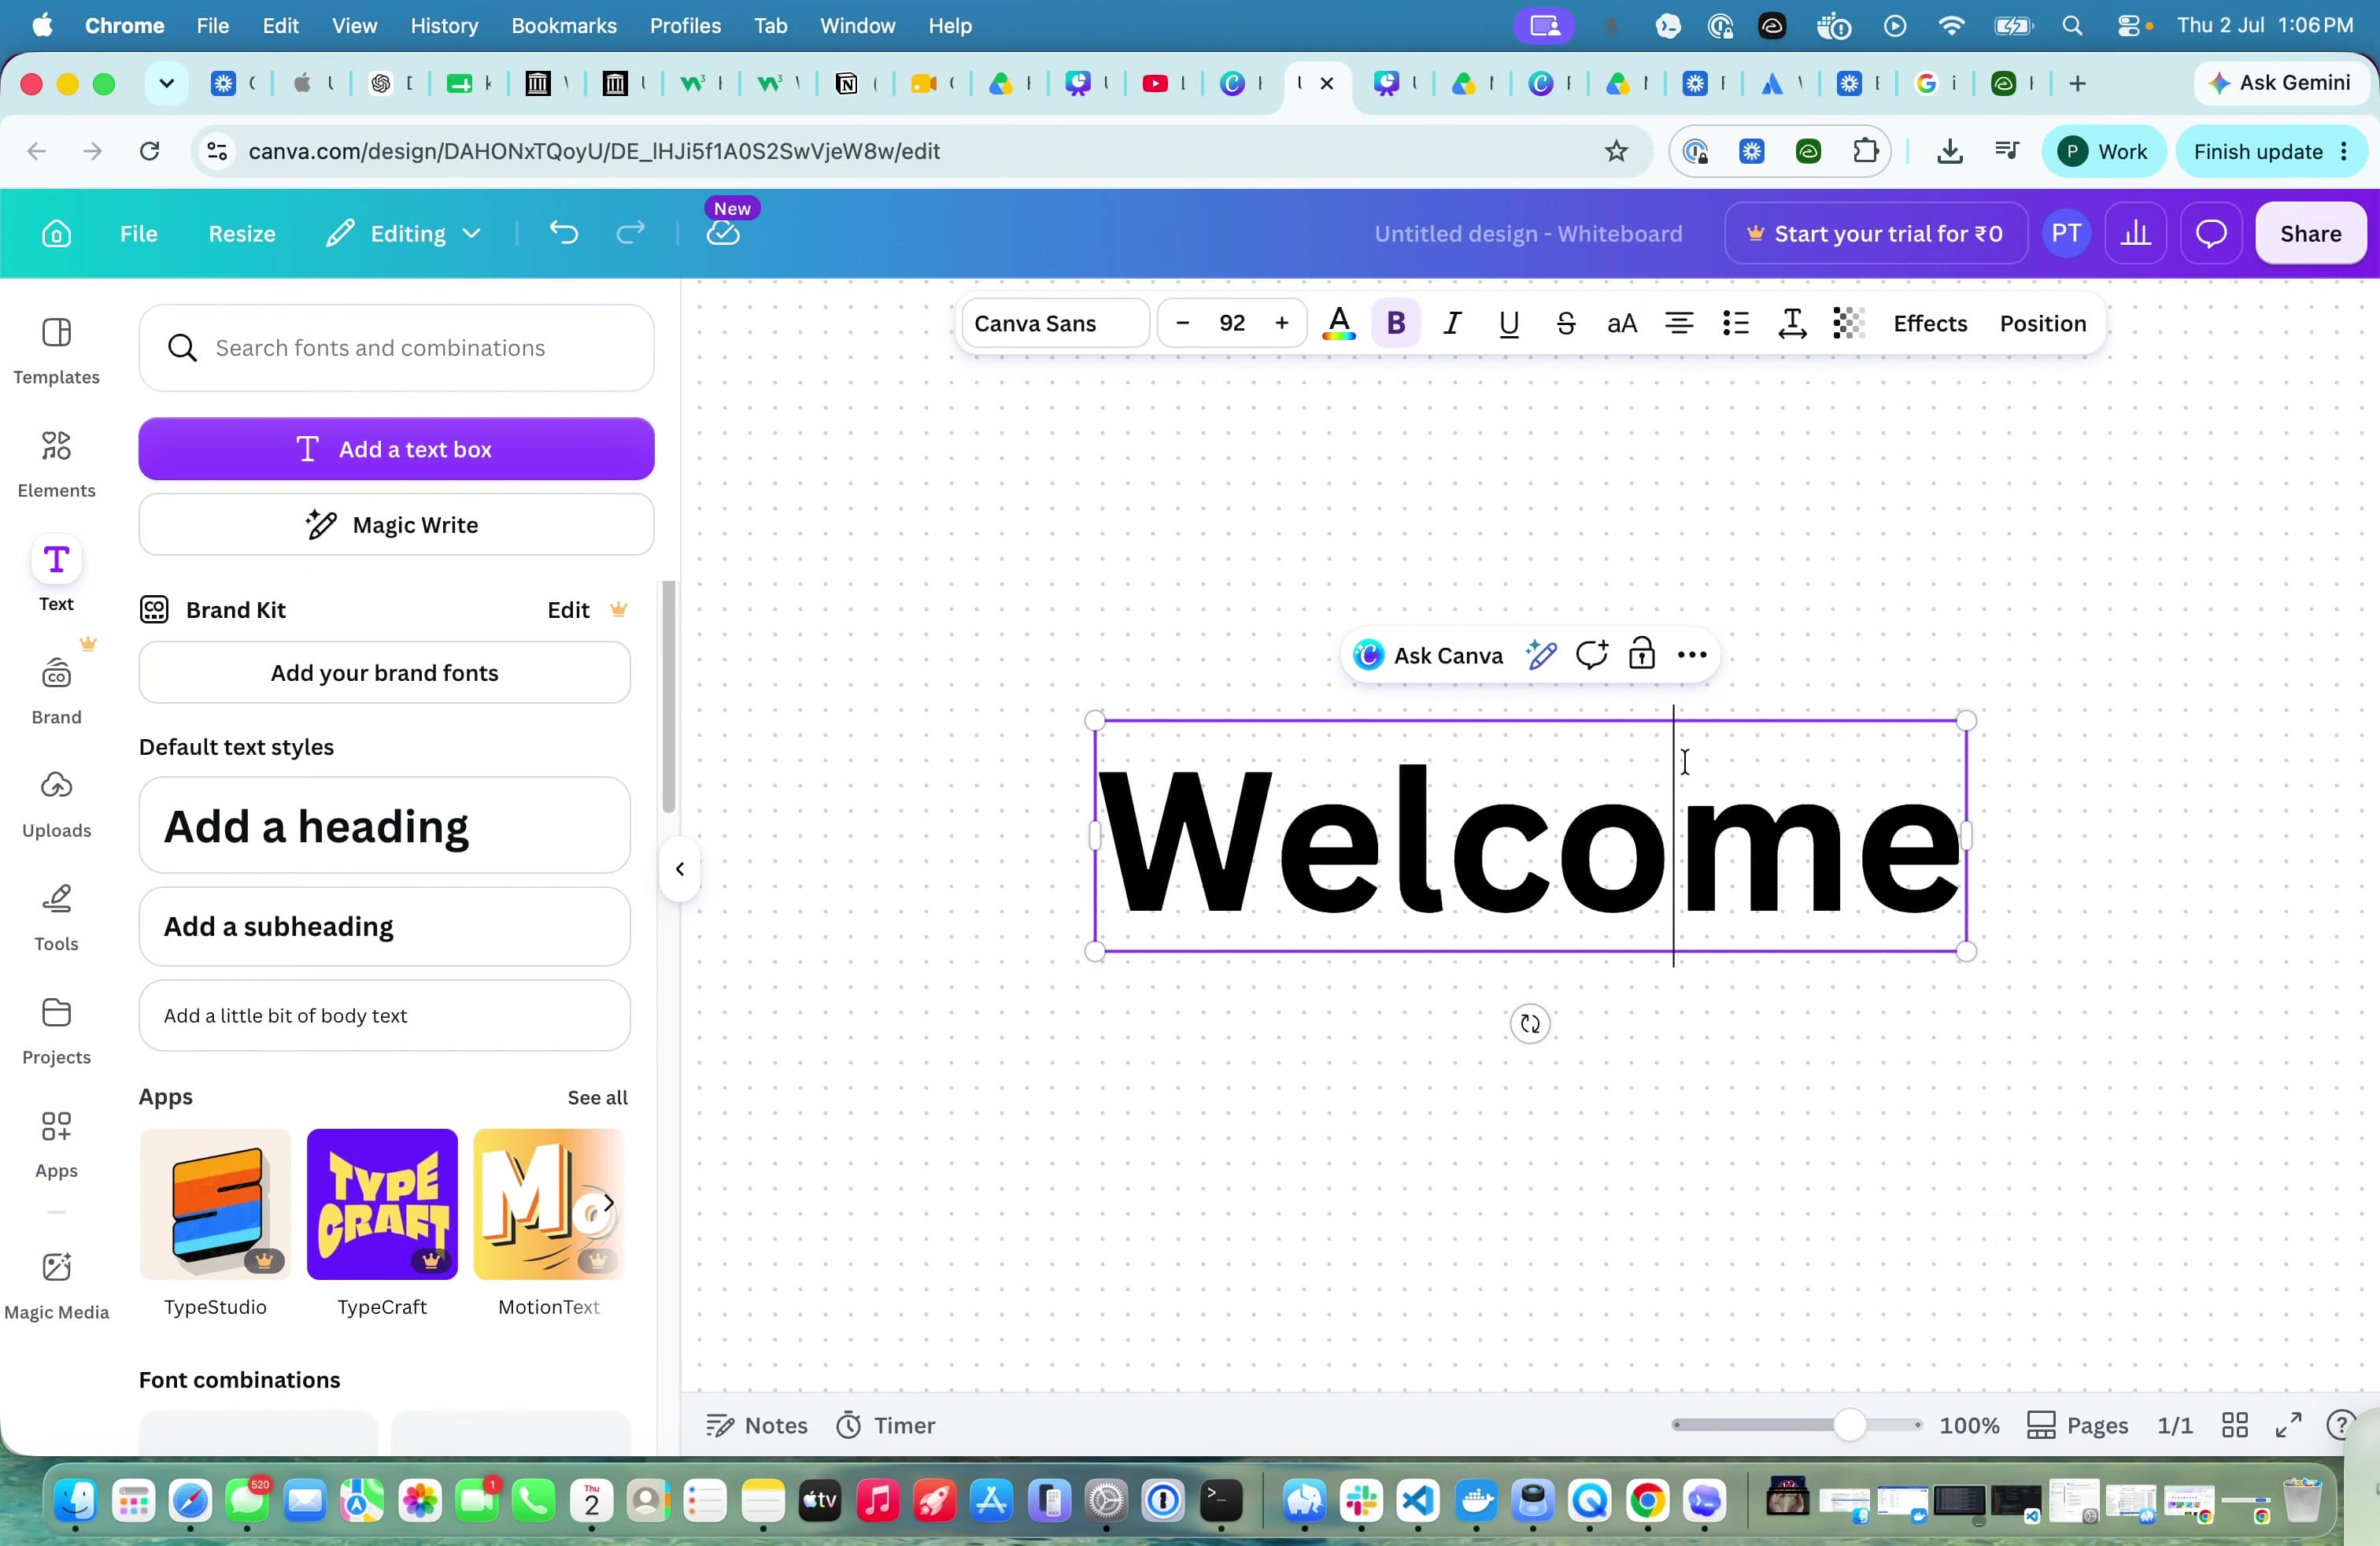Click the rotate handle below text box

pyautogui.click(x=1530, y=1024)
